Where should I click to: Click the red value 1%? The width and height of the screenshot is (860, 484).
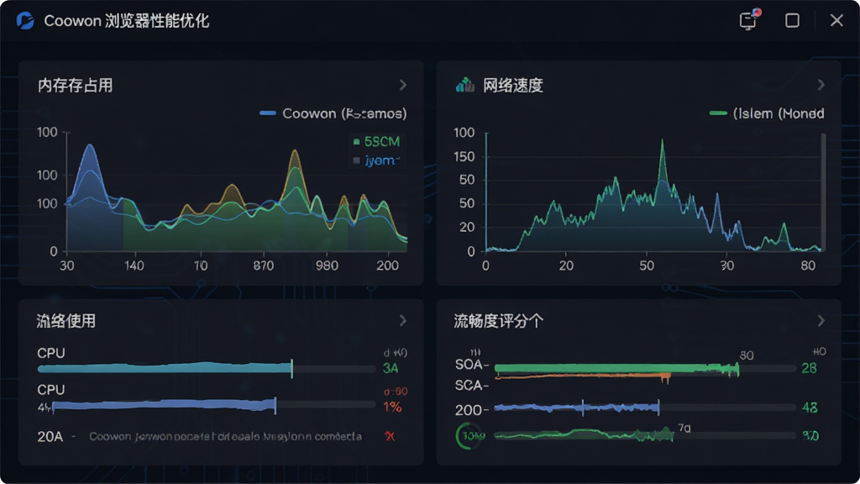tap(392, 407)
